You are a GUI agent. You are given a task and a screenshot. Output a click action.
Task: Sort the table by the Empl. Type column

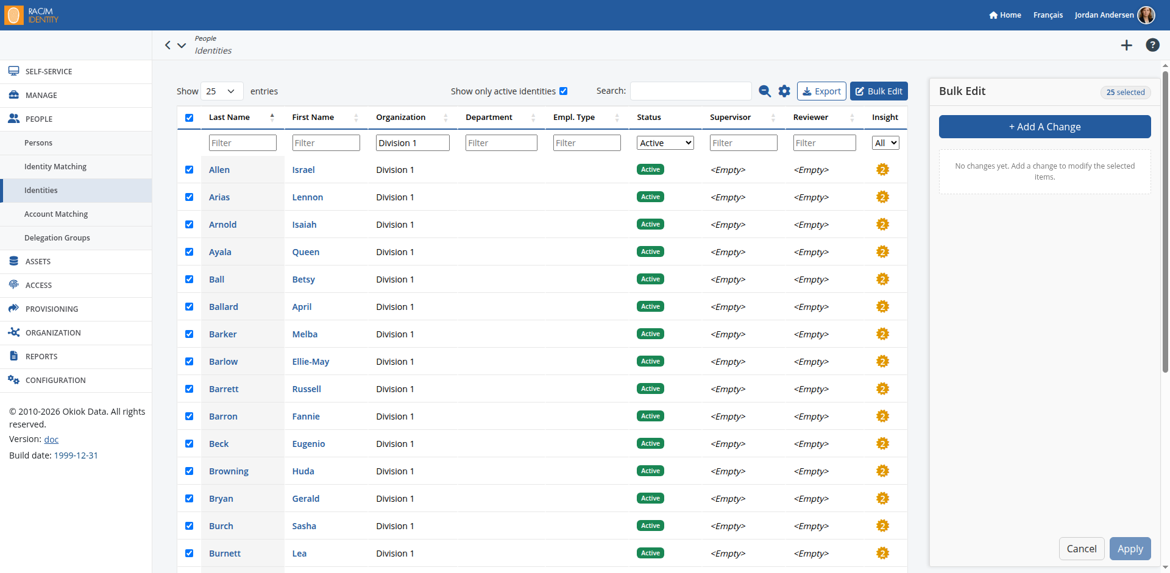pos(586,118)
